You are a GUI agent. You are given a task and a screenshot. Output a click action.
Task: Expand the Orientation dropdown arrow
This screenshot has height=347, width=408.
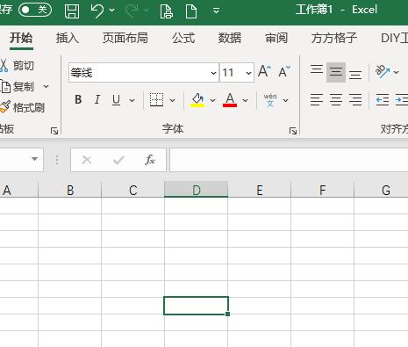(397, 72)
